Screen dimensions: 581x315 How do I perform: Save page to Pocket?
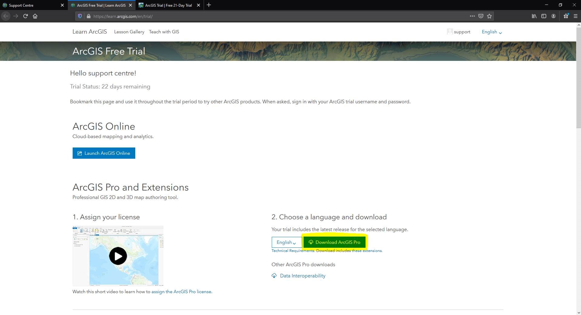coord(481,16)
